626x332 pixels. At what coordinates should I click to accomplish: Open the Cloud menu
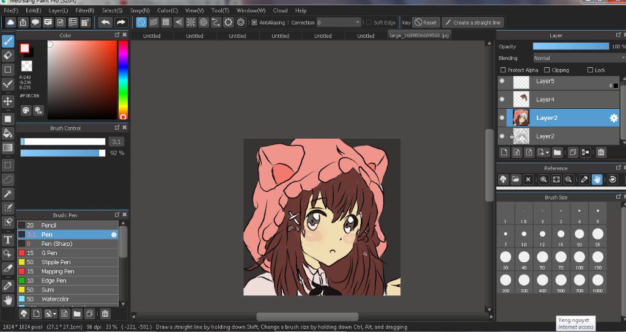tap(280, 10)
